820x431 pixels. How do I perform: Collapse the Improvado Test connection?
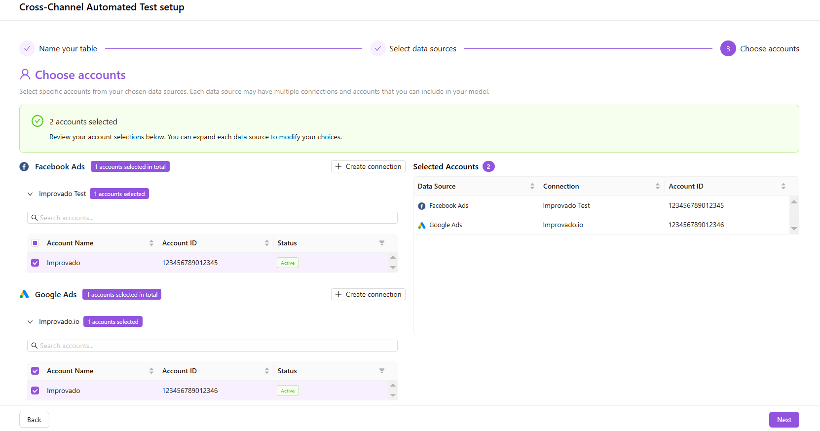point(30,194)
